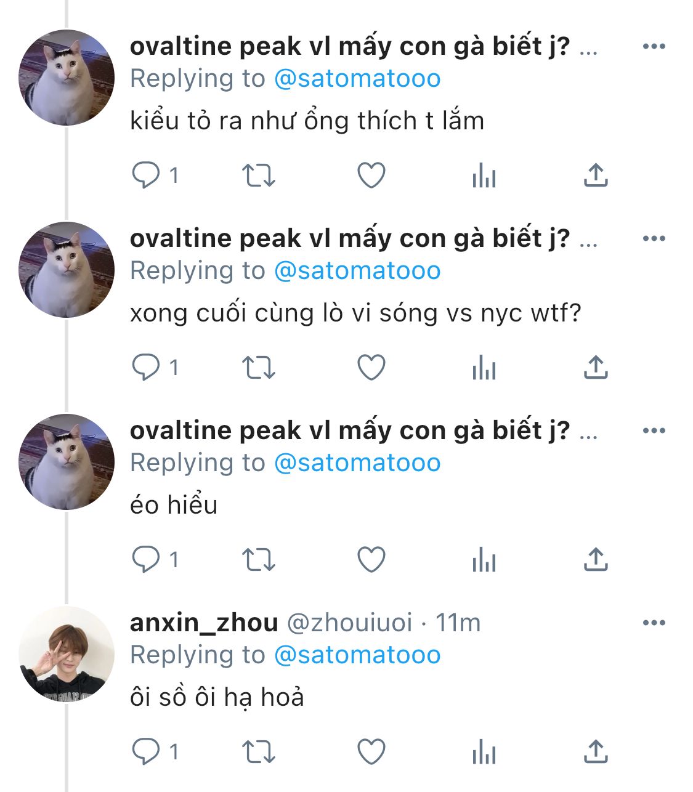Open more options for first tweet
This screenshot has width=693, height=792.
click(654, 46)
